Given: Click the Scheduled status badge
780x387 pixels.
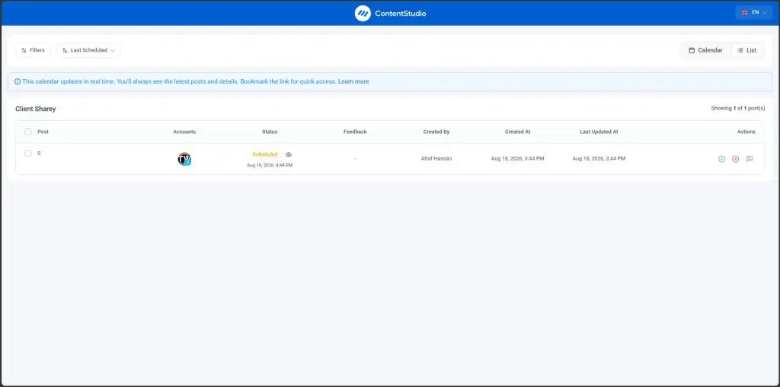Looking at the screenshot, I should tap(264, 154).
